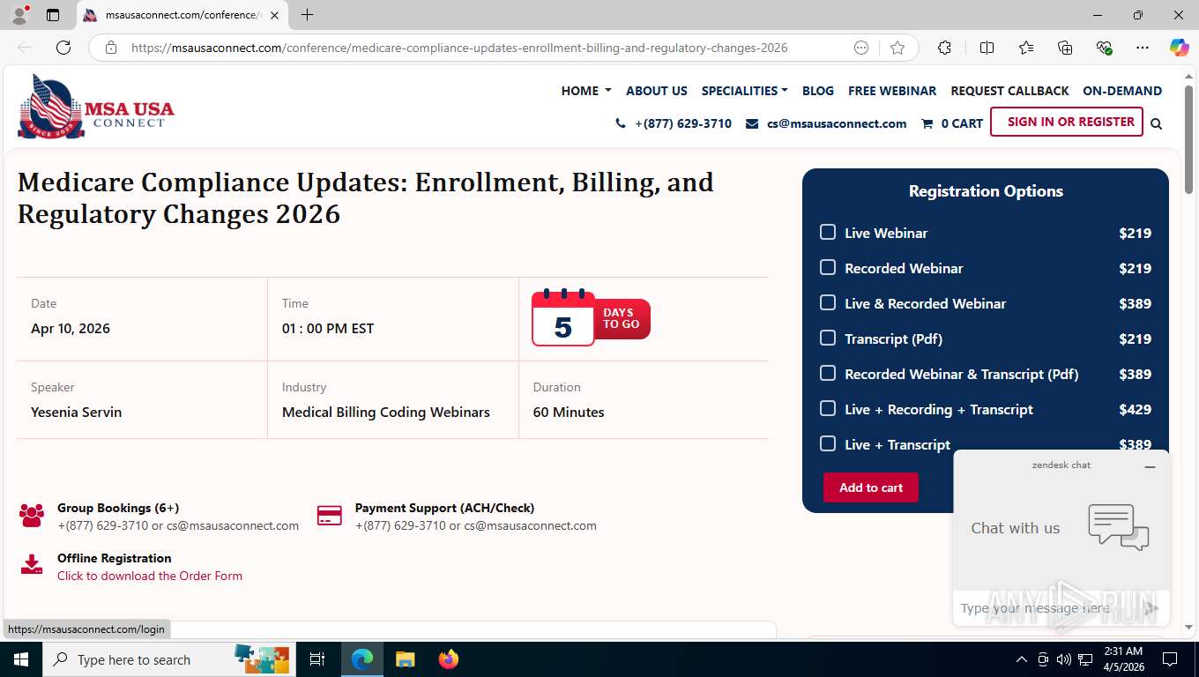Open browser extensions puzzle icon
1199x677 pixels.
944,48
